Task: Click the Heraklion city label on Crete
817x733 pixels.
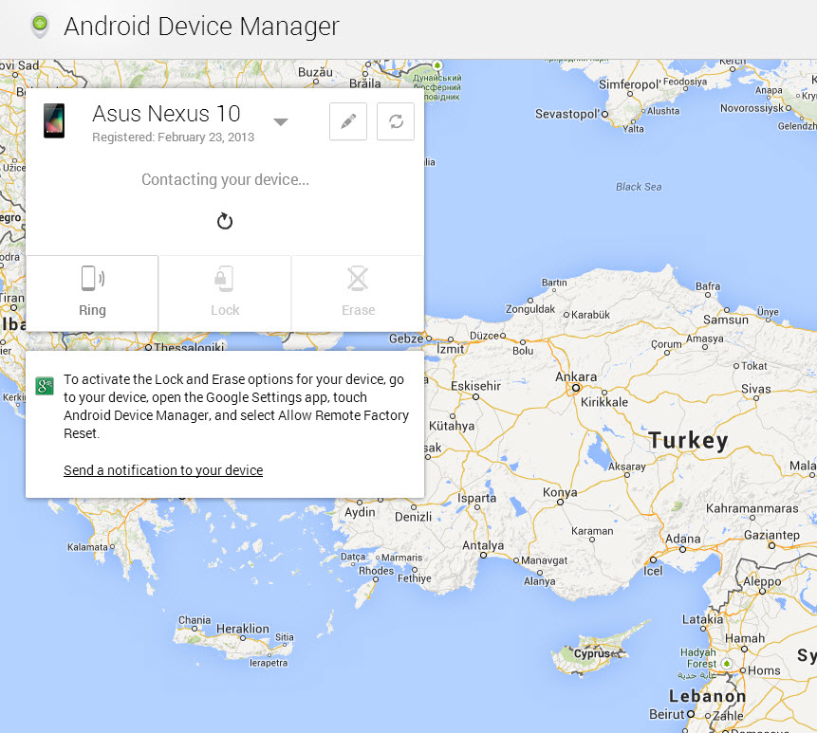Action: point(243,629)
